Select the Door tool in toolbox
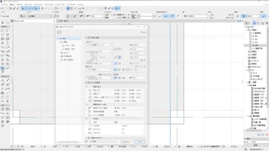The height and width of the screenshot is (151, 269). [x=3, y=35]
